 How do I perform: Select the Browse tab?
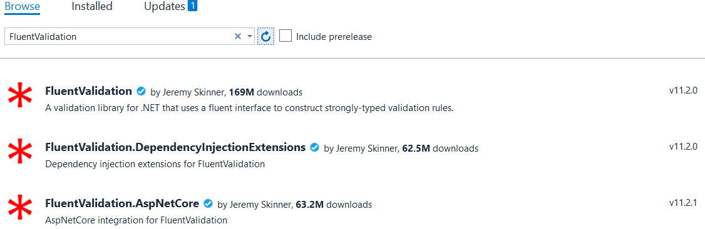pos(23,6)
